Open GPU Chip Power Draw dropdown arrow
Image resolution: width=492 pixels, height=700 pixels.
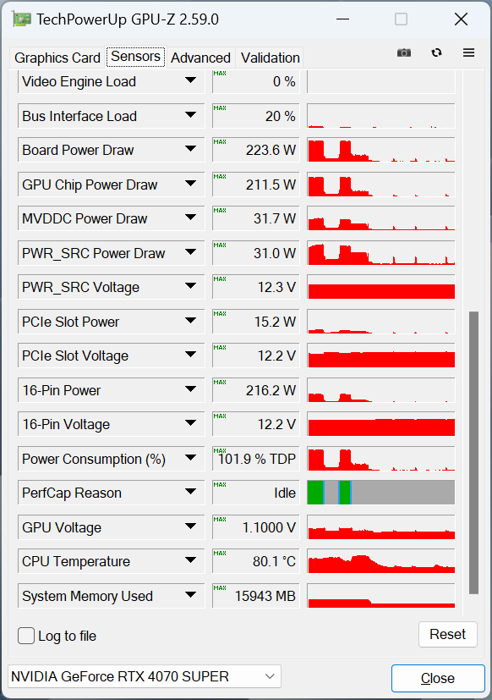point(190,183)
